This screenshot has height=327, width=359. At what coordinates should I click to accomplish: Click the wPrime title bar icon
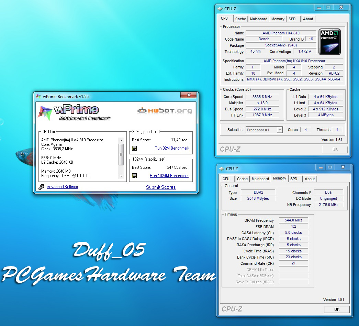pyautogui.click(x=39, y=97)
